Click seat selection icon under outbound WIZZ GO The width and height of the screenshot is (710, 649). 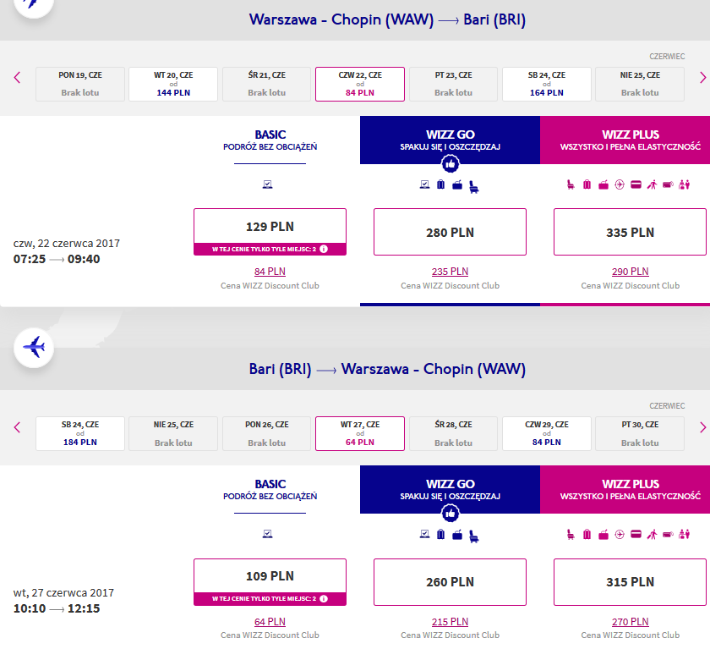point(473,187)
